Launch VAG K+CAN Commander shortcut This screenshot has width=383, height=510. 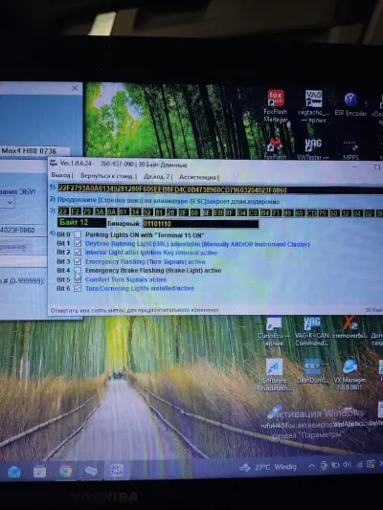312,331
